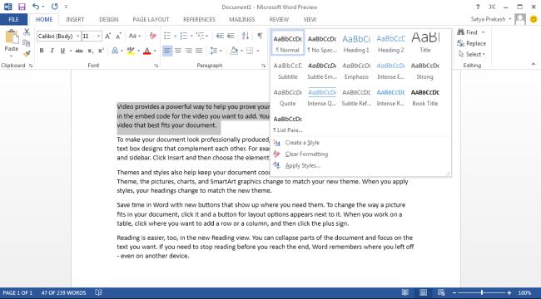Apply subscript formatting
Image resolution: width=541 pixels, height=299 pixels.
click(91, 51)
